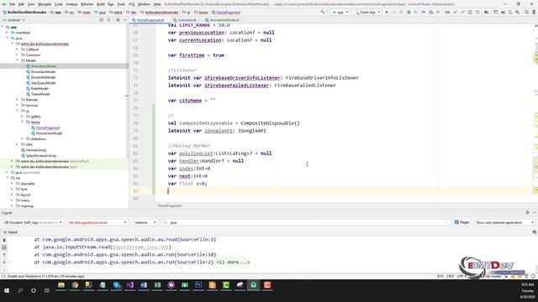Click the Undo revert arrow icon in toolbar

click(477, 13)
